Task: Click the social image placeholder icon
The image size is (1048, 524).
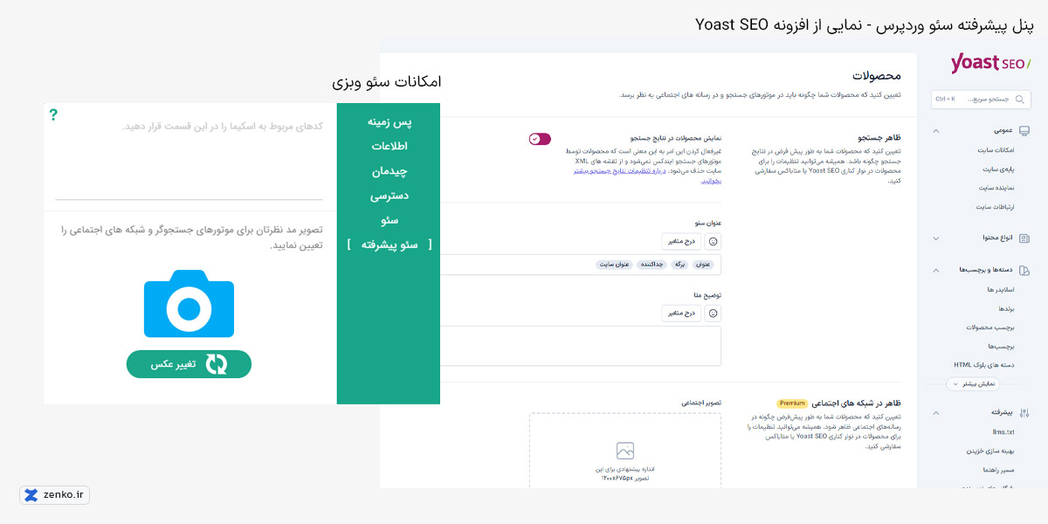Action: (624, 451)
